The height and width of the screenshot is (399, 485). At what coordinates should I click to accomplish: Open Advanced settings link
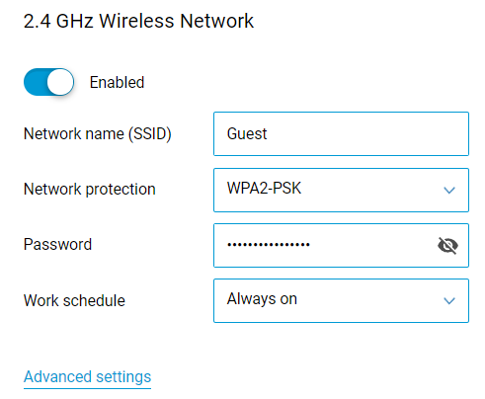[x=87, y=377]
